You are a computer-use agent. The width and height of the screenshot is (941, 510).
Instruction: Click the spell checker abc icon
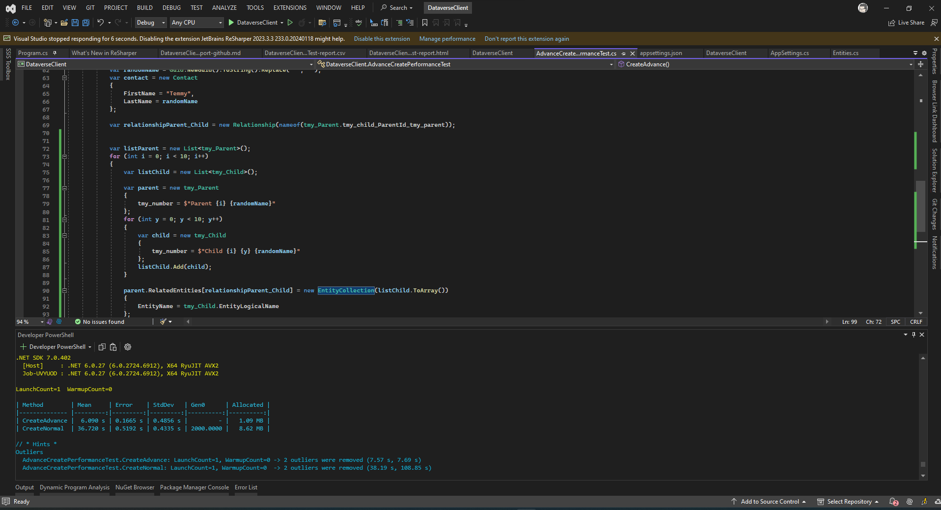pos(359,23)
